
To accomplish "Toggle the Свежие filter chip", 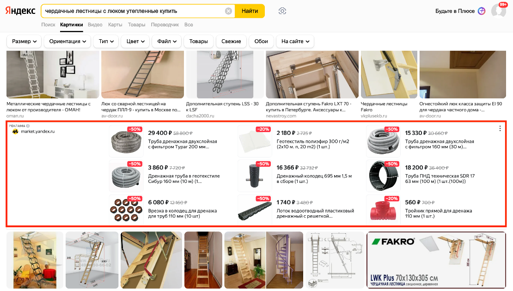I will [231, 41].
